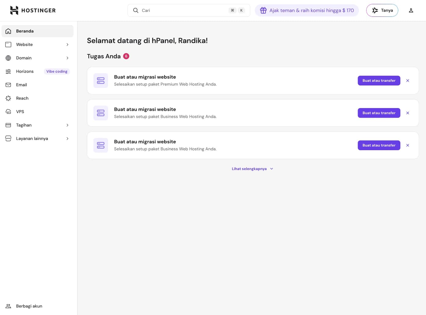Go to Beranda in sidebar
Viewport: 426px width, 315px height.
click(x=25, y=31)
